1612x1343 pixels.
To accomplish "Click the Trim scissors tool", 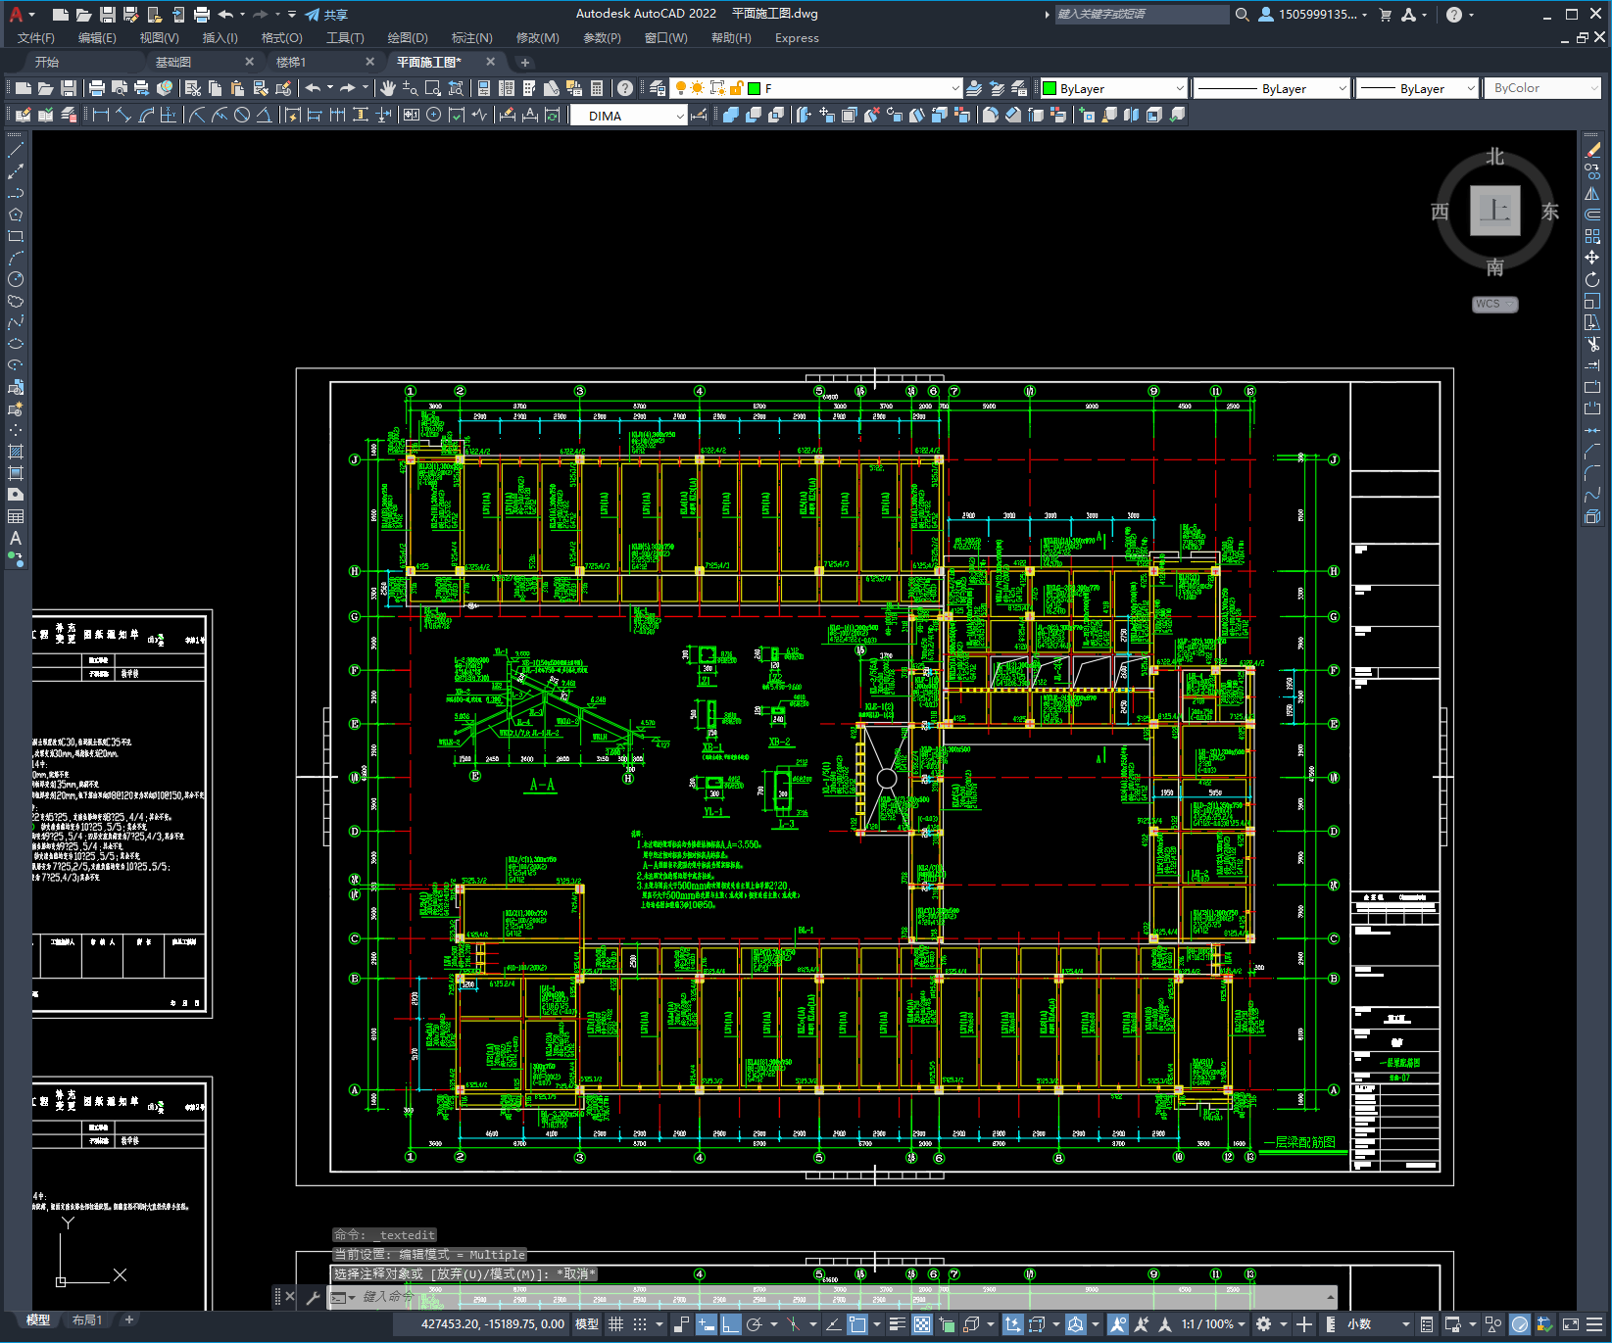I will pyautogui.click(x=1592, y=344).
